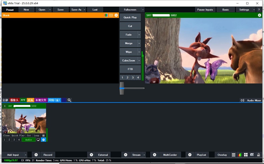Viewport: 264px width, 164px height.
Task: Click the SRT input thumbnail preview
Action: tap(24, 121)
